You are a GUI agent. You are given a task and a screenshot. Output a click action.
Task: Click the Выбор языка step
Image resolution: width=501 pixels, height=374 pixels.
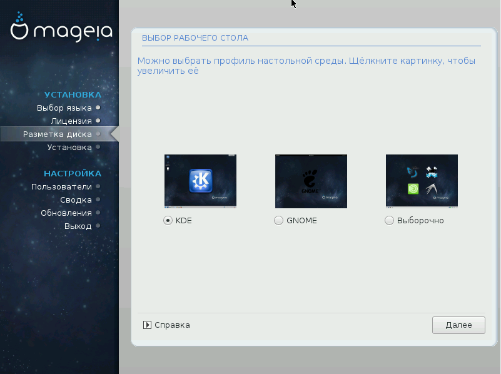click(x=64, y=108)
